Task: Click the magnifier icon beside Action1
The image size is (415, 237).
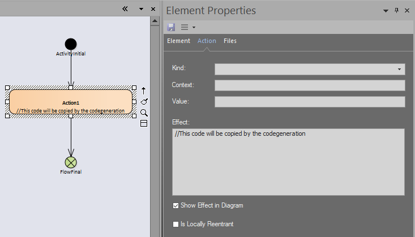Action: coord(144,113)
